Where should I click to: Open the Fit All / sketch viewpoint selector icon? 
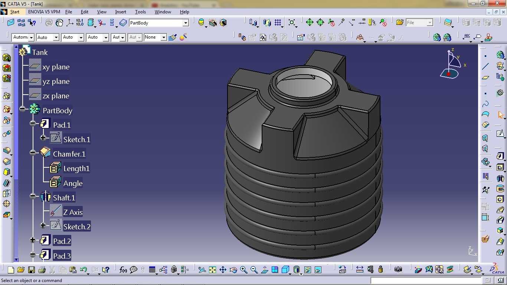point(292,23)
